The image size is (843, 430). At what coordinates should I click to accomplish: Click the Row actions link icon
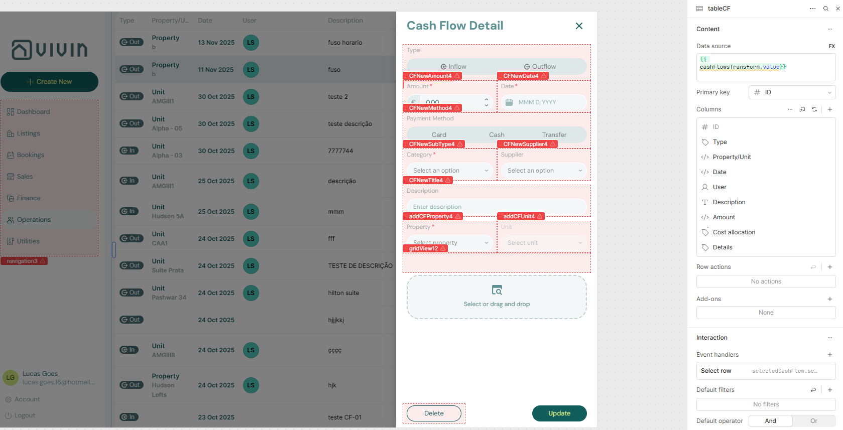coord(813,267)
